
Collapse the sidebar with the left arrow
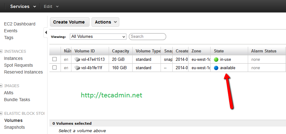(x=46, y=33)
